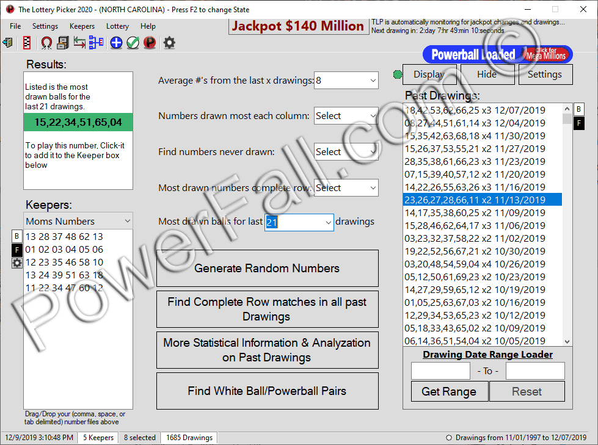Screen dimensions: 598x445
Task: Click the black F button beside Past Drawings
Action: (x=579, y=123)
